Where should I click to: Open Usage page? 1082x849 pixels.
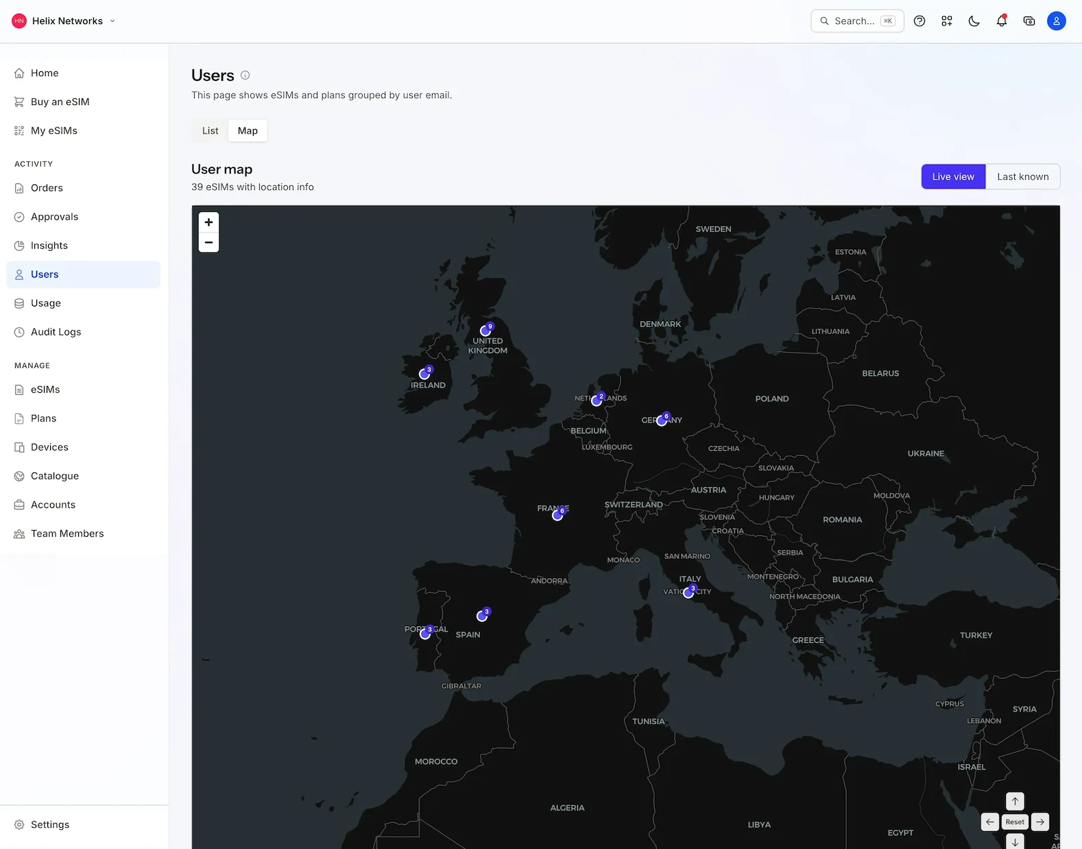click(83, 303)
